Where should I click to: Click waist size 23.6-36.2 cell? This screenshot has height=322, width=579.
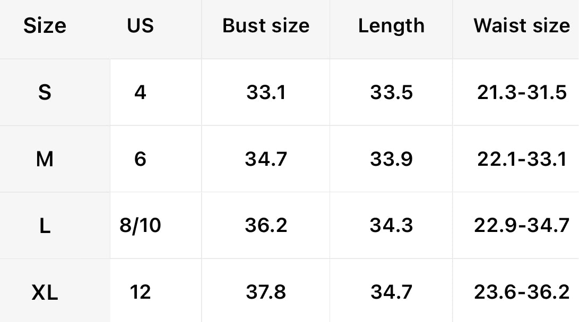(522, 292)
